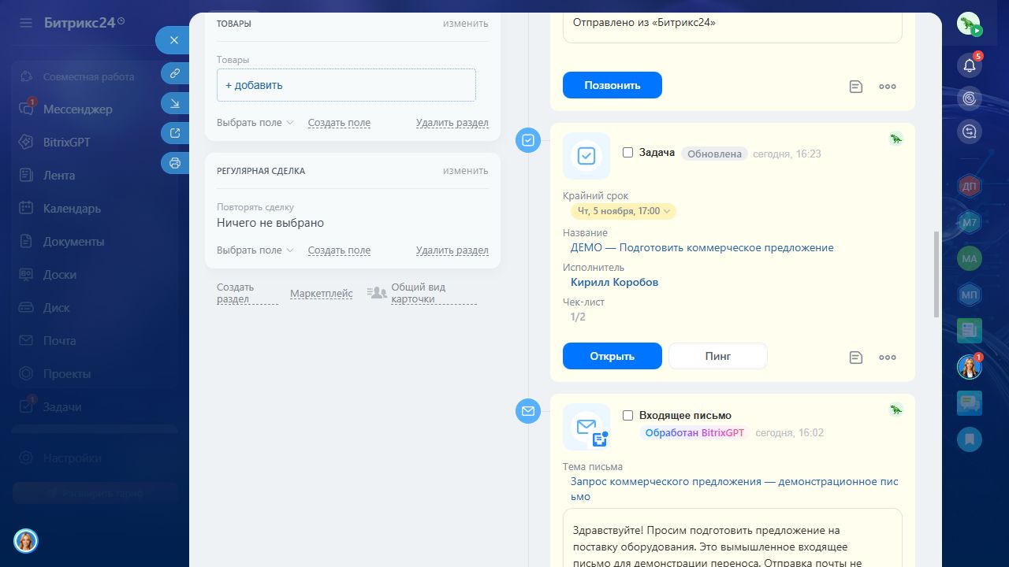The image size is (1009, 567).
Task: Click the vertical scrollbar of the timeline
Action: 936,274
